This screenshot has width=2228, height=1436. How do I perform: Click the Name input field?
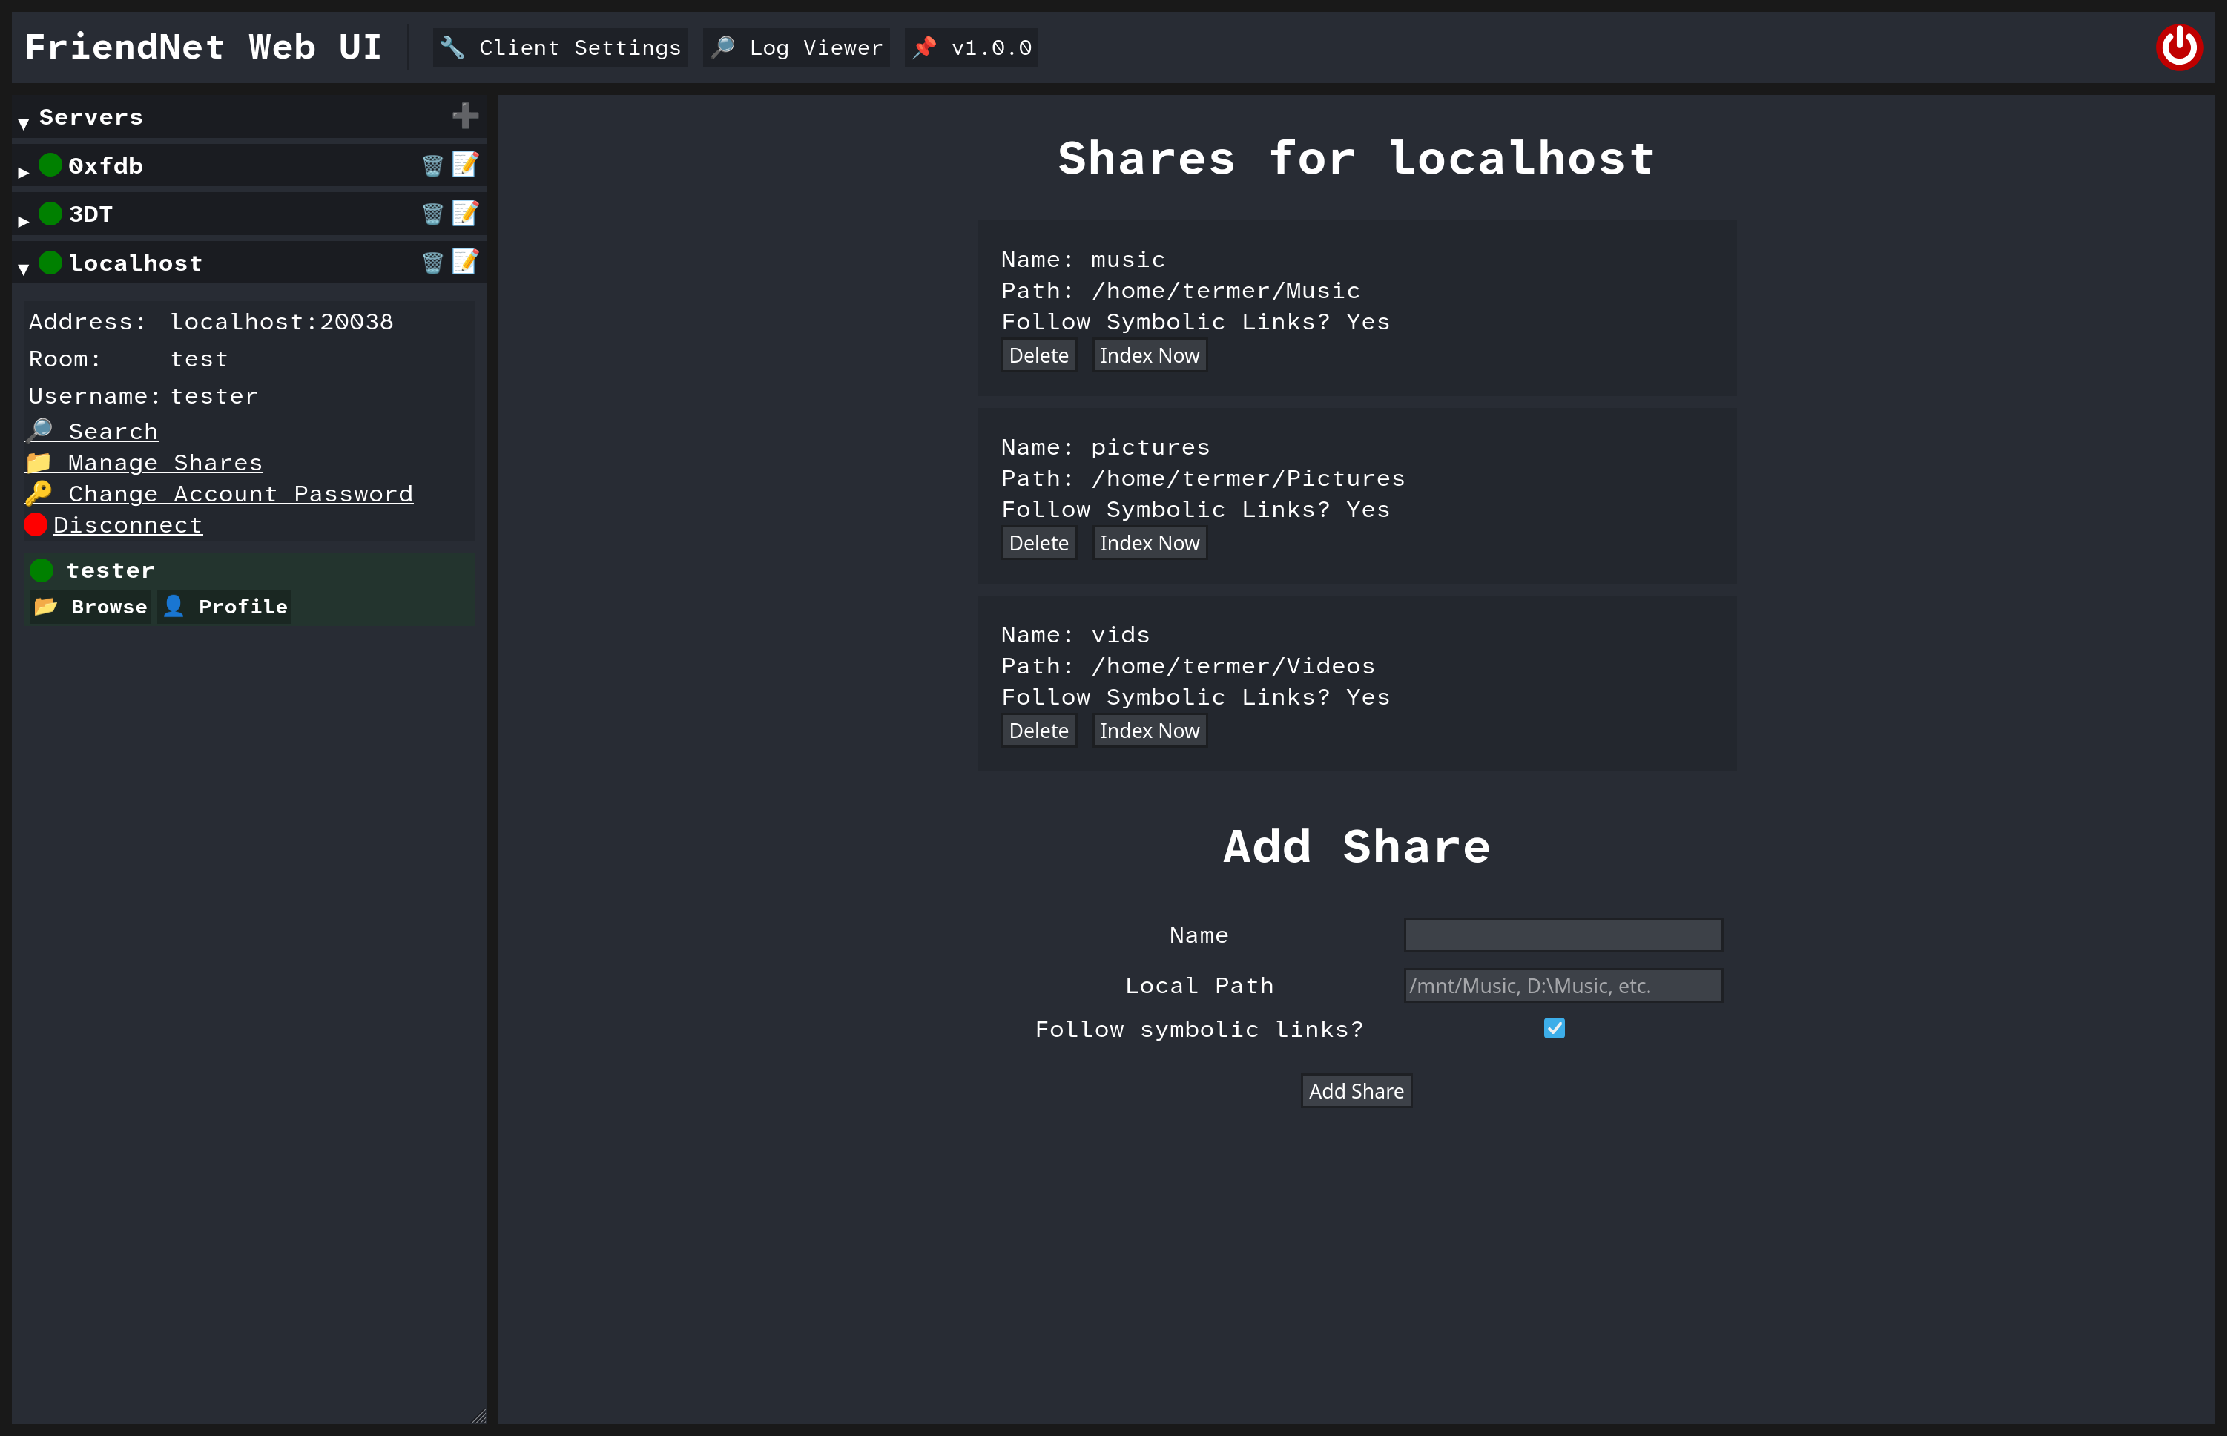pos(1563,935)
